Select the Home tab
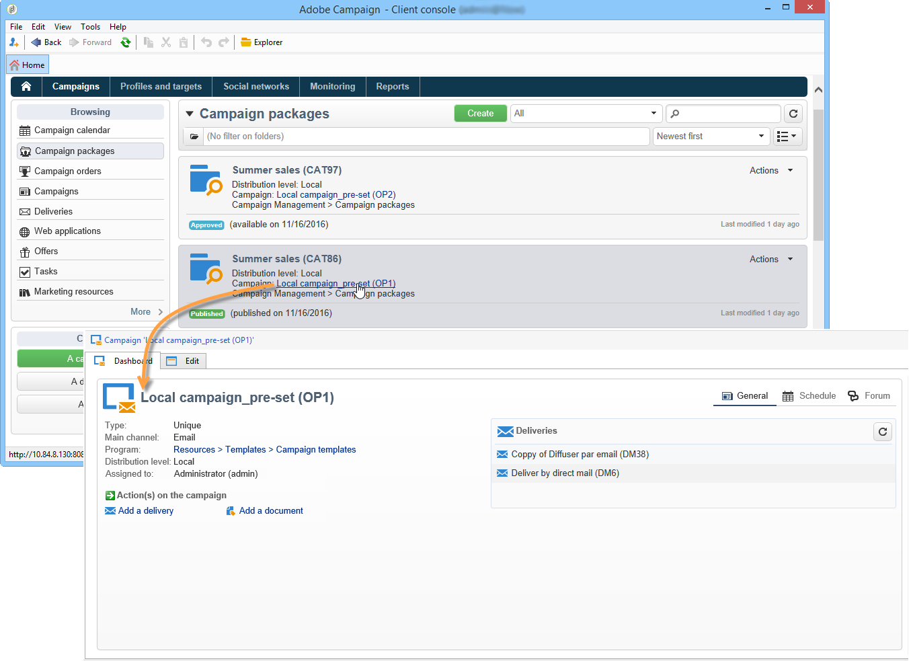 [x=28, y=65]
